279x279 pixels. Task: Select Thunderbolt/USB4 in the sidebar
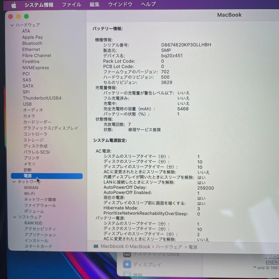click(x=42, y=98)
